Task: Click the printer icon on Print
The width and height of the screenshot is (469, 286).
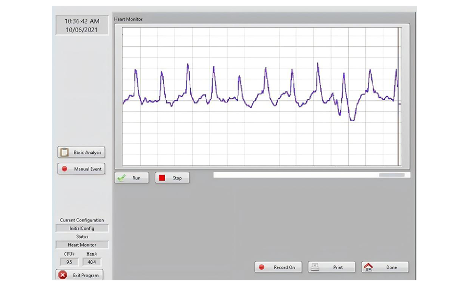Action: click(315, 267)
